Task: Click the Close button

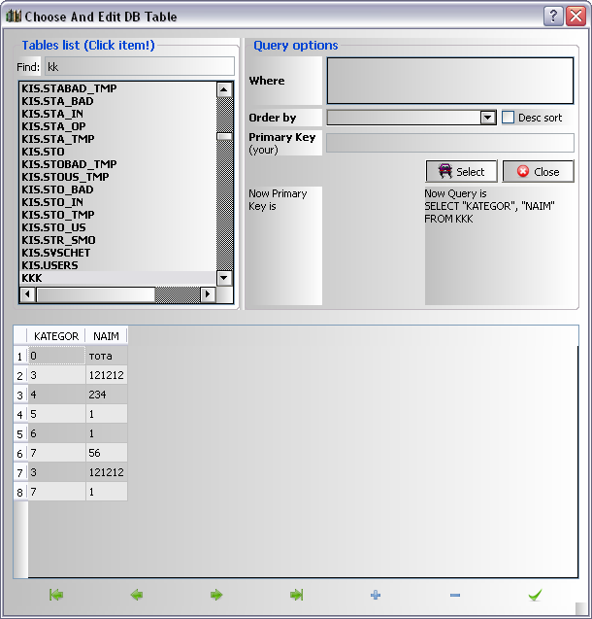Action: coord(539,172)
